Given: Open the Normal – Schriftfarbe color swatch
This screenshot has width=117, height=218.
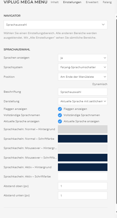Looking at the screenshot, I should point(83,139).
